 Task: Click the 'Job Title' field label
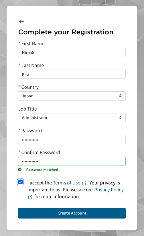click(27, 109)
